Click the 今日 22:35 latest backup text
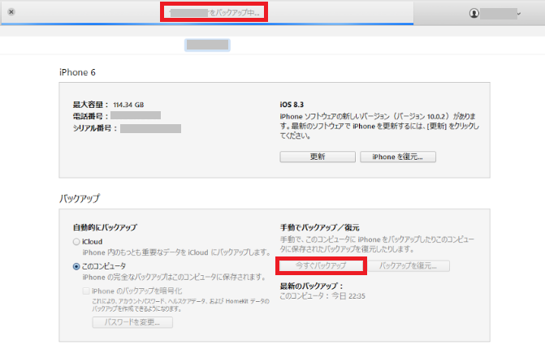 click(x=348, y=296)
